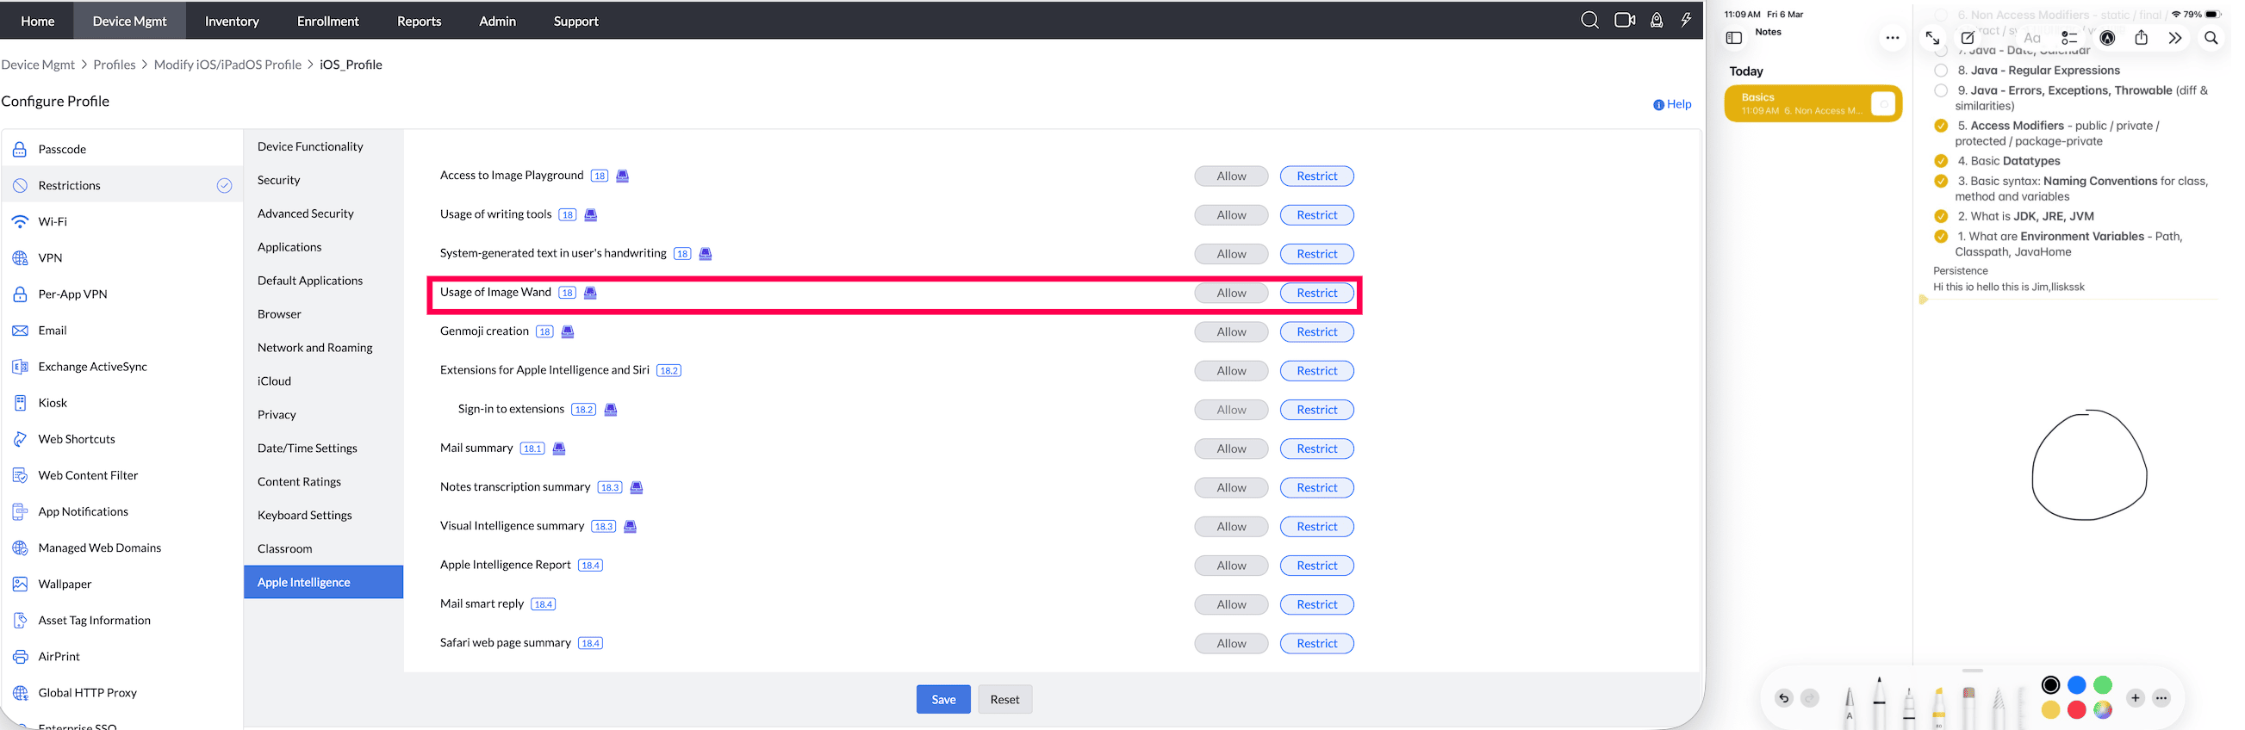Viewport: 2245px width, 730px height.
Task: Restrict Usage of writing tools
Action: [1316, 215]
